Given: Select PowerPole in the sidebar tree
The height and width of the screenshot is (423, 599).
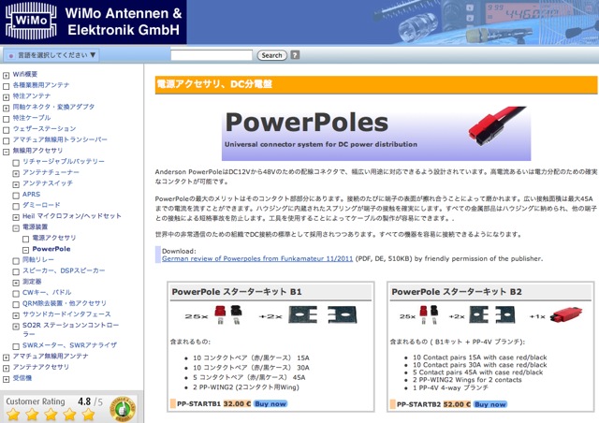Looking at the screenshot, I should [x=51, y=249].
